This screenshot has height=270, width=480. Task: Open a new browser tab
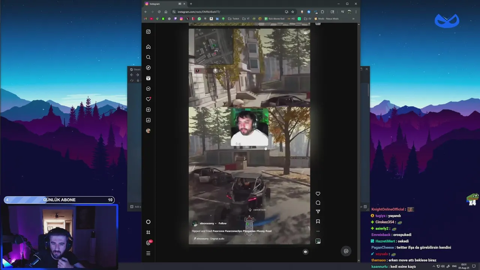coord(191,4)
